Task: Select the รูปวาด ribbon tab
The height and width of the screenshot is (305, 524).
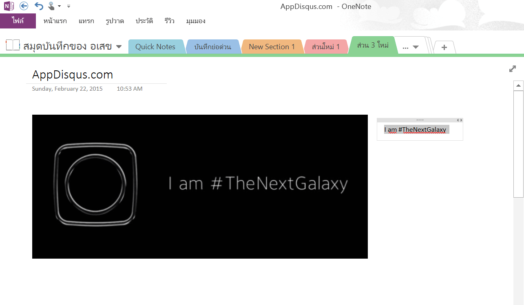Action: (x=115, y=21)
